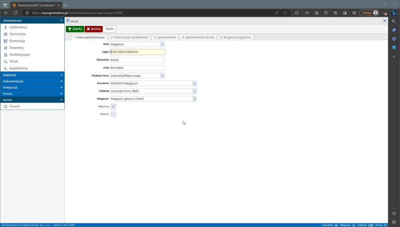Uncheck the Aktywne checkbox
Viewport: 400px width, 227px height.
[113, 106]
